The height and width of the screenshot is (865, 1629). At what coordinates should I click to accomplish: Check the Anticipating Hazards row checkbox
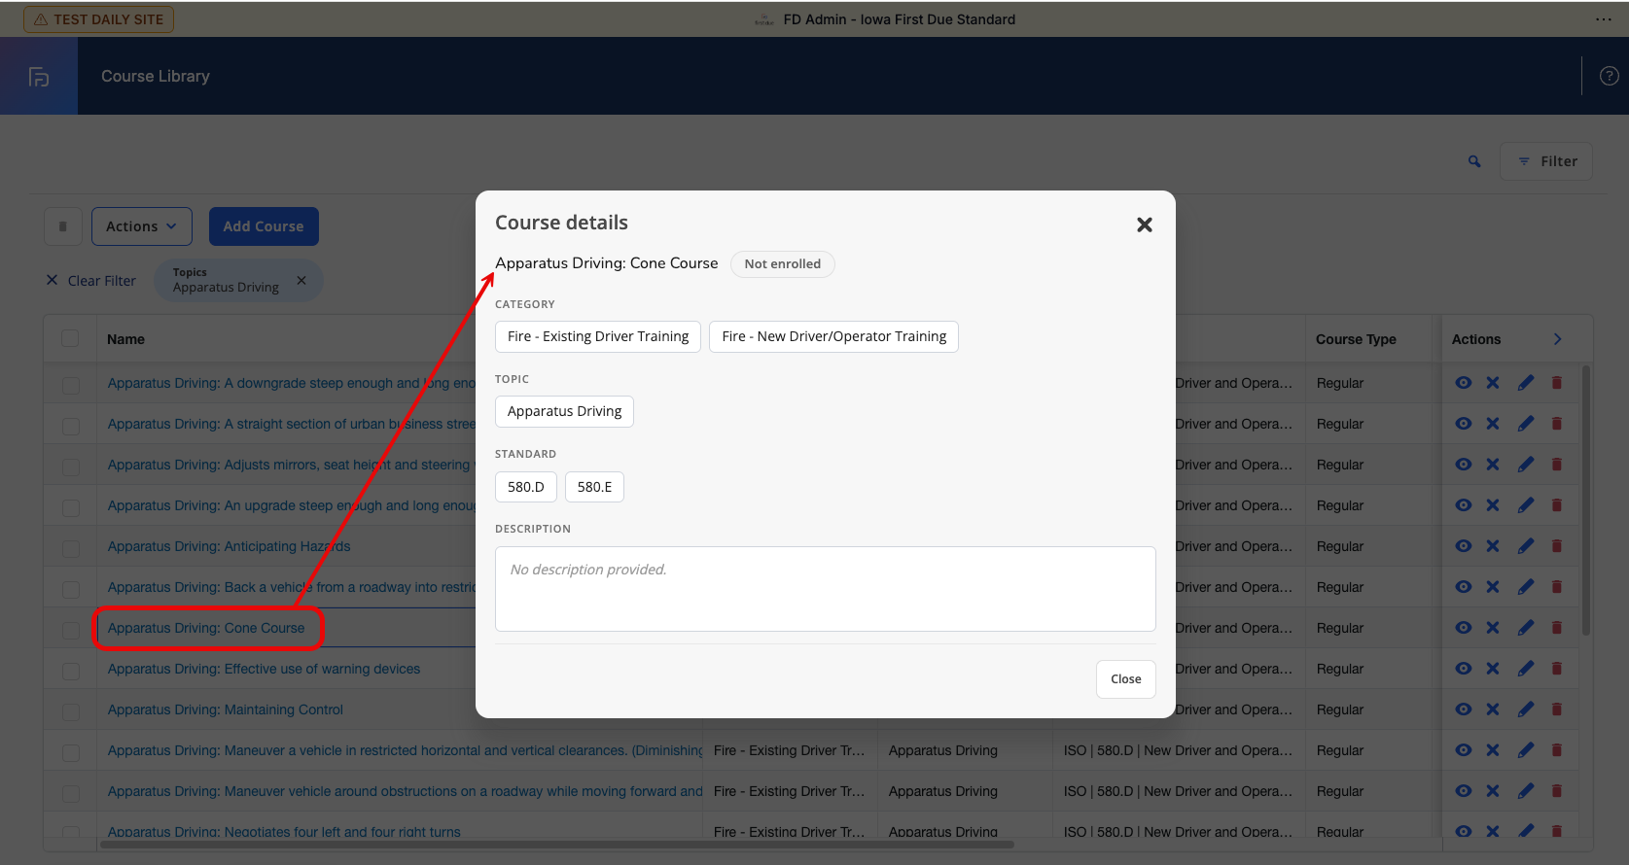point(71,548)
